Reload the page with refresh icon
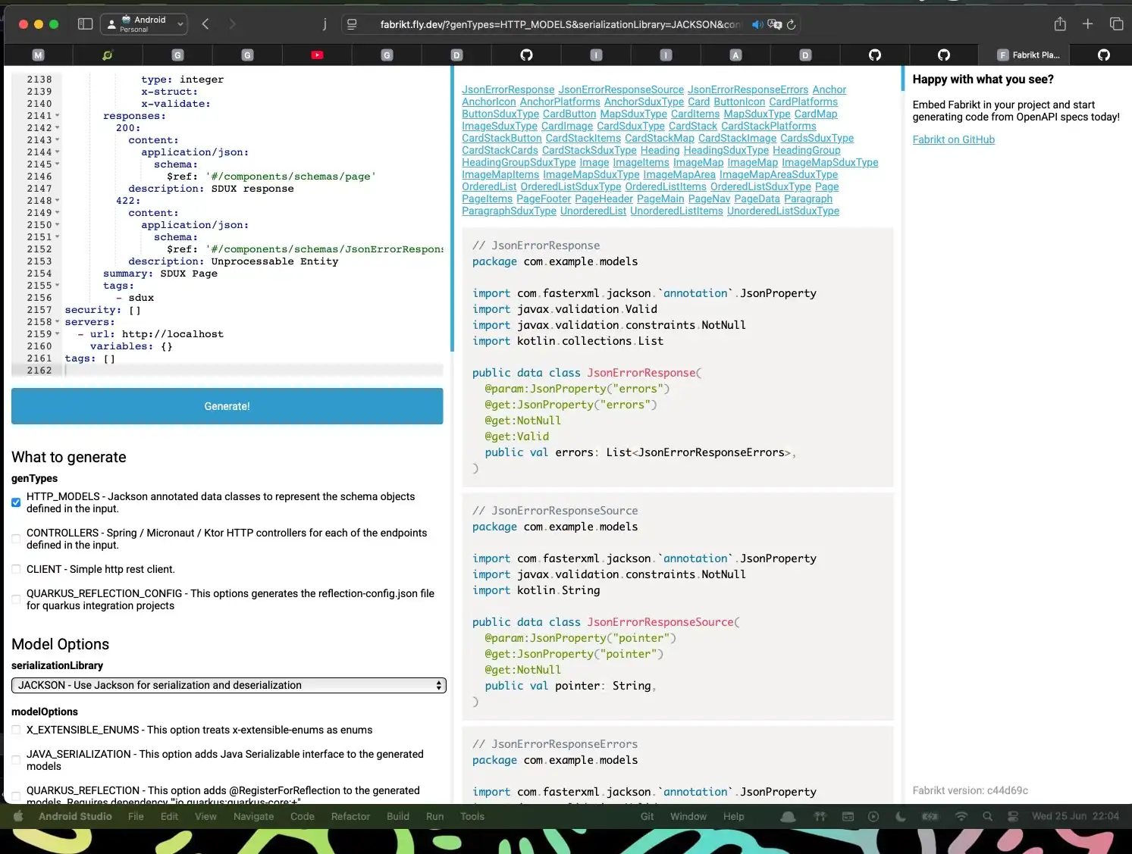Image resolution: width=1132 pixels, height=854 pixels. point(791,25)
